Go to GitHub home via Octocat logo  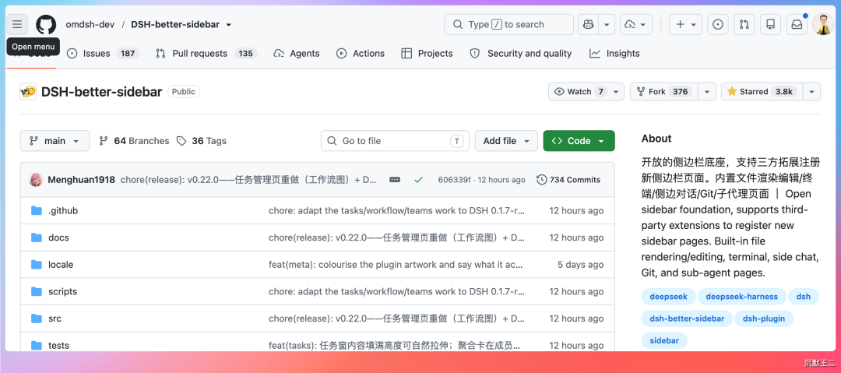click(x=46, y=25)
